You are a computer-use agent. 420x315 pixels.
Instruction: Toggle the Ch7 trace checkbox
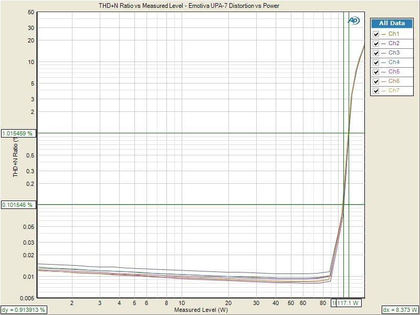pyautogui.click(x=376, y=91)
